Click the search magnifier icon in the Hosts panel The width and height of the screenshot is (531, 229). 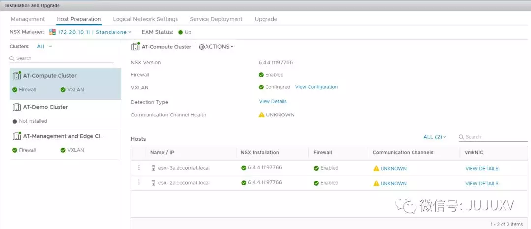tap(462, 137)
